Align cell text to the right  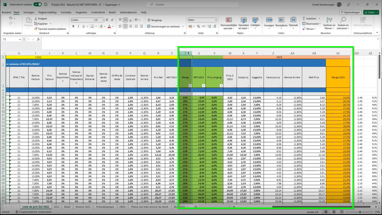pyautogui.click(x=131, y=26)
